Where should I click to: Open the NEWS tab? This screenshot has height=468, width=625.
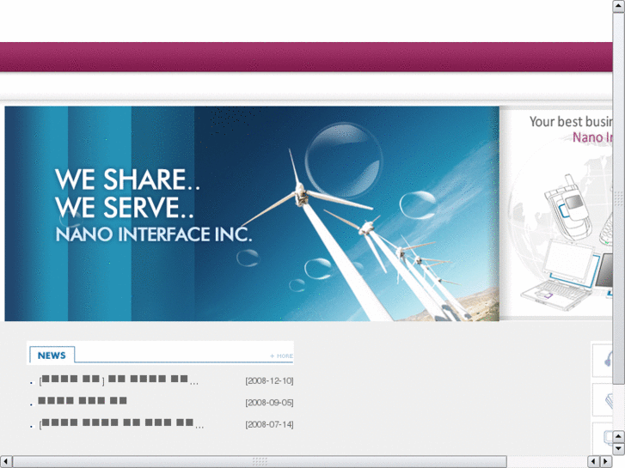click(52, 355)
